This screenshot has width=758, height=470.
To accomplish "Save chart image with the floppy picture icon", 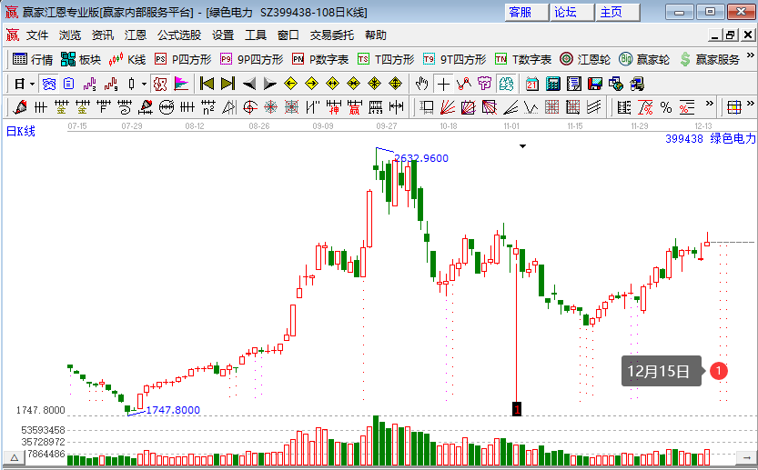I will click(x=595, y=84).
